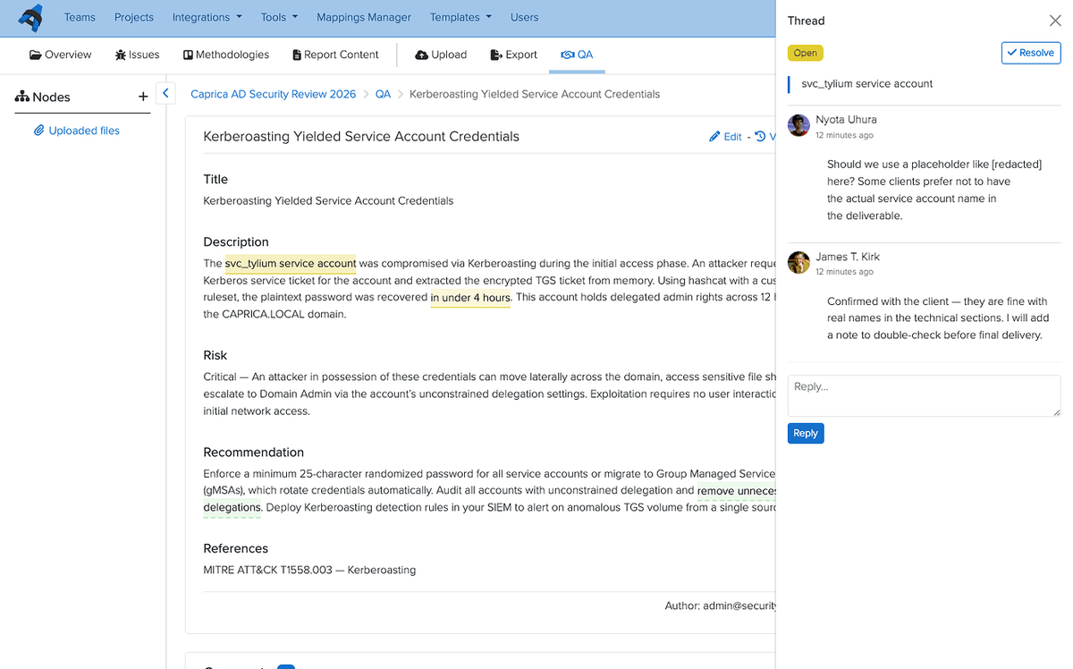Click highlighted 'delegations.' suggestion text
This screenshot has height=669, width=1073.
(x=232, y=508)
